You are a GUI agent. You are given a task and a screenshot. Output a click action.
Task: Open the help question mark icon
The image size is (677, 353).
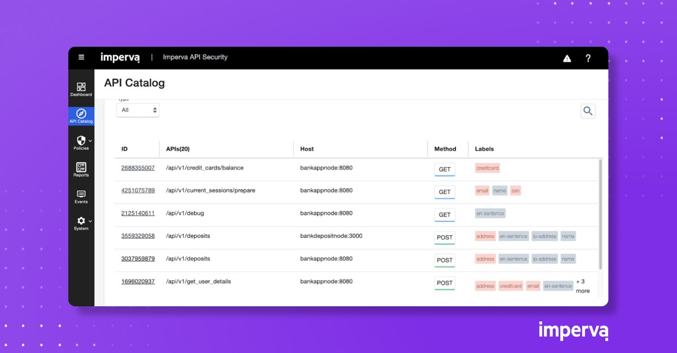[x=588, y=57]
